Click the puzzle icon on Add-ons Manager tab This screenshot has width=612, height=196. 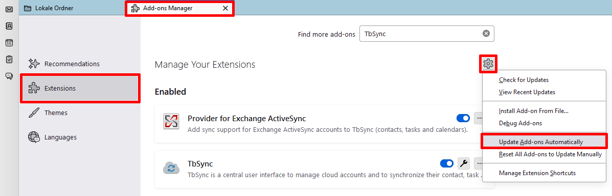click(x=135, y=8)
